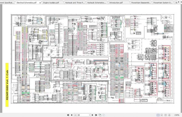Jump to the last page
Screen dimensions: 182x117
96,115
